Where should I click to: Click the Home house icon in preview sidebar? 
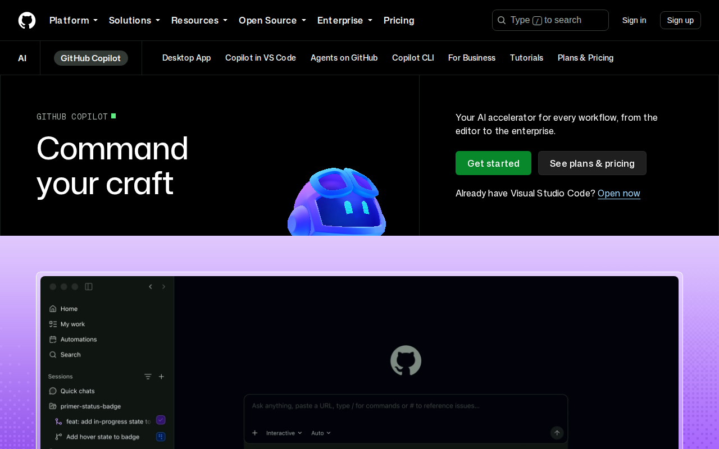tap(53, 309)
